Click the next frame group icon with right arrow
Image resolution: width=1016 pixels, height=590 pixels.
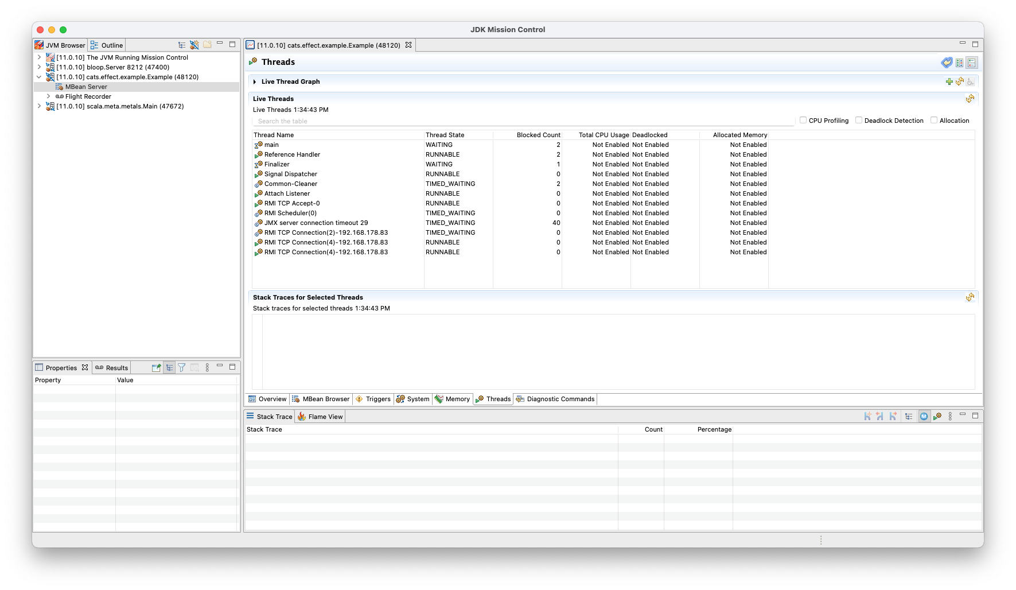click(893, 417)
